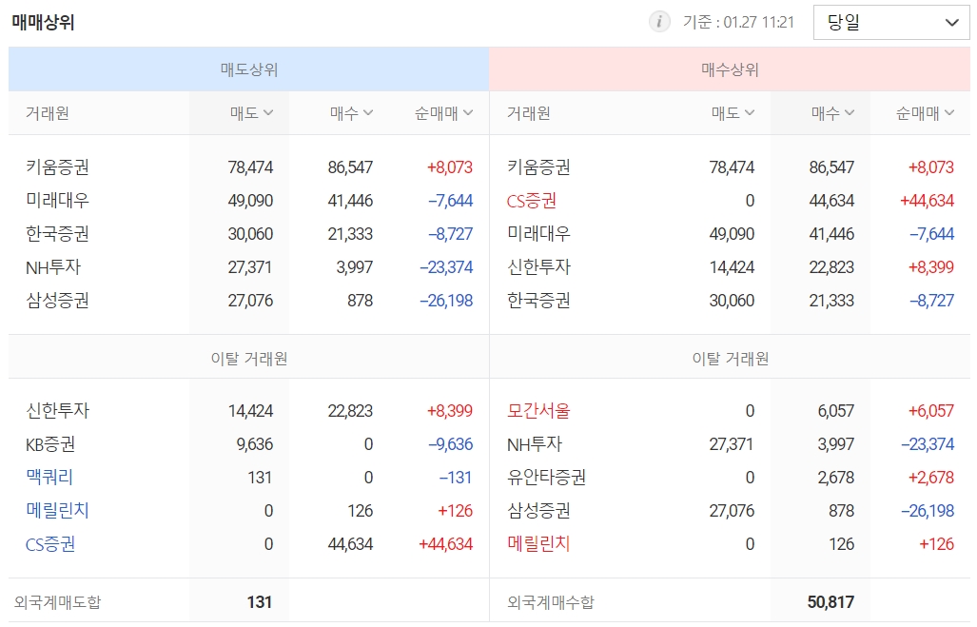Screen dimensions: 977x627
Task: Click red 메릴린치 in right 이탈 list
Action: coord(538,544)
